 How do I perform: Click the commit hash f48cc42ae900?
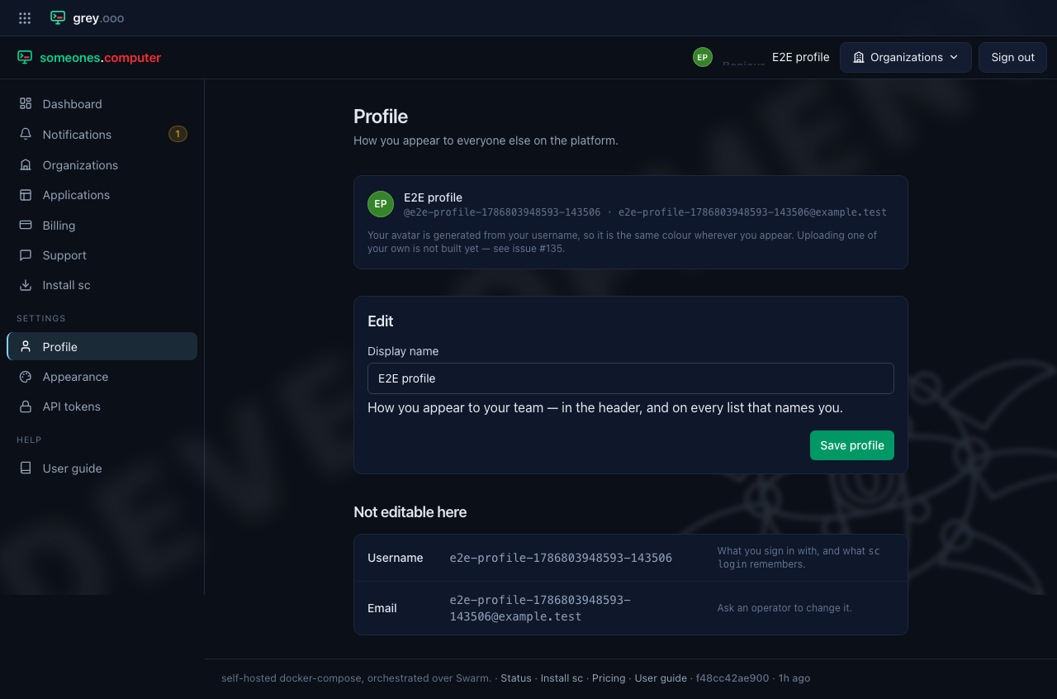coord(732,678)
